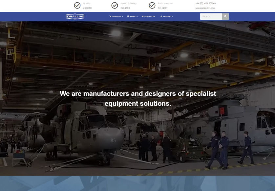Screen dimensions: 275x191
Task: Click the sales@drallim.com email link
Action: pos(205,8)
